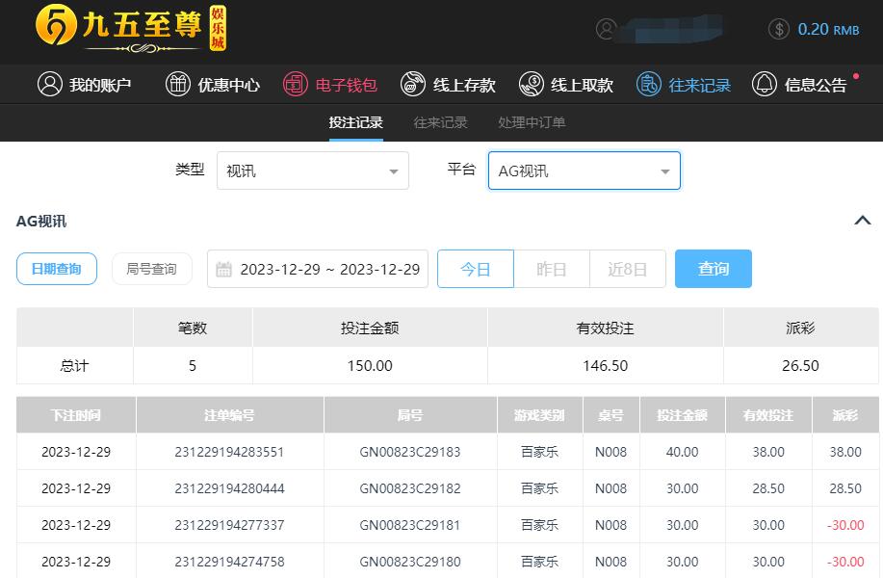The image size is (883, 578).
Task: Switch to 处理中订单 tab
Action: point(532,122)
